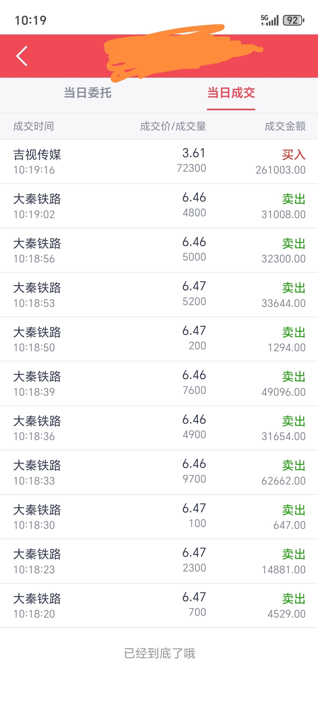Screen dimensions: 318x703
Task: Select the 大秦铁路 trade at 10:18:20
Action: [x=159, y=605]
